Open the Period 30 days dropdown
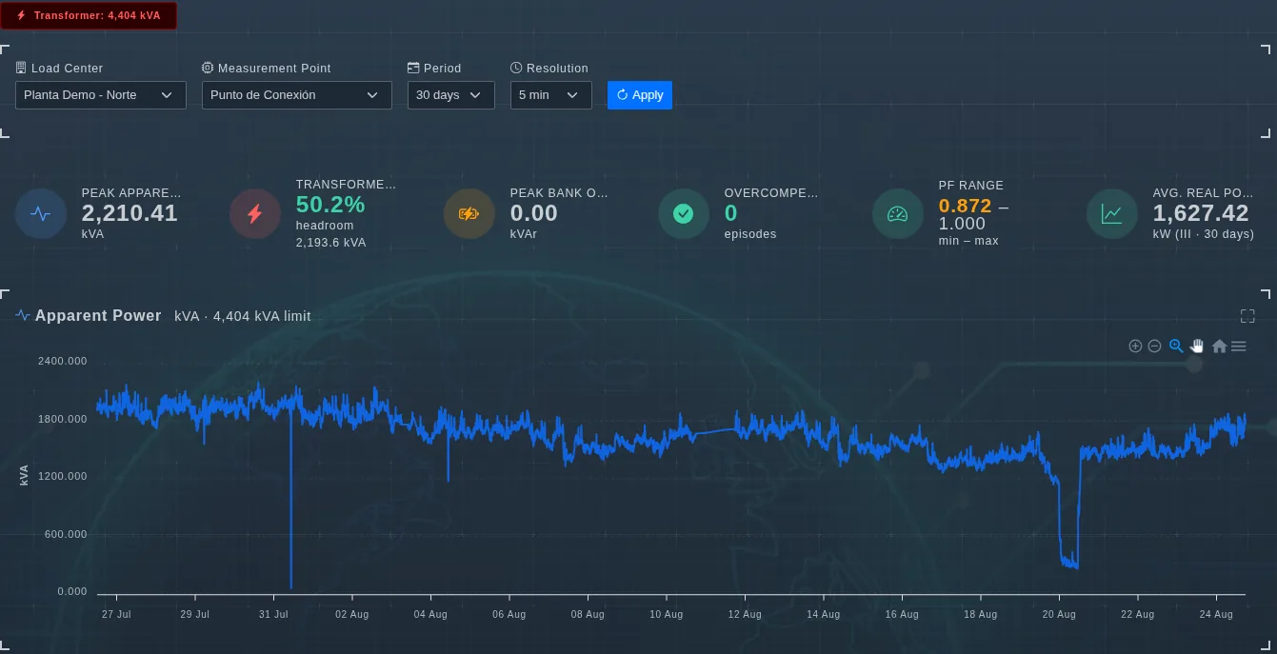This screenshot has height=654, width=1277. (x=451, y=95)
